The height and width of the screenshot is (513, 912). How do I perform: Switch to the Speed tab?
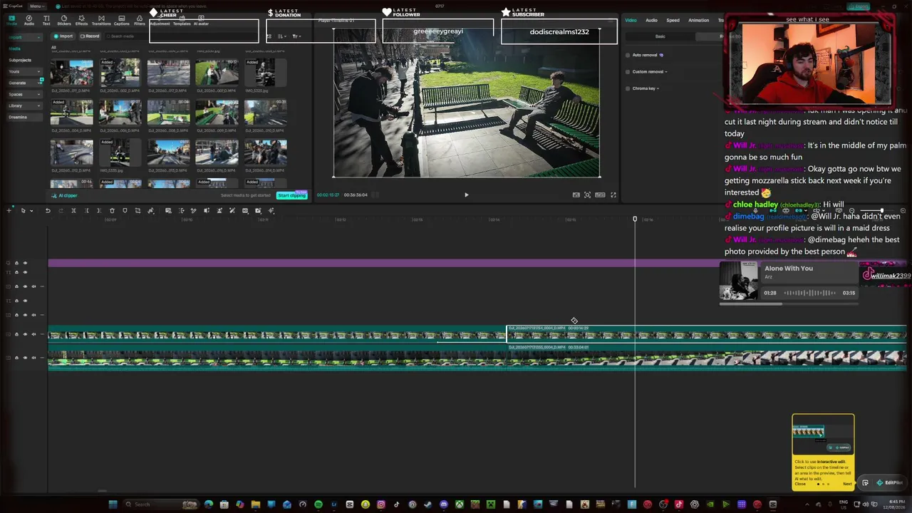coord(673,20)
